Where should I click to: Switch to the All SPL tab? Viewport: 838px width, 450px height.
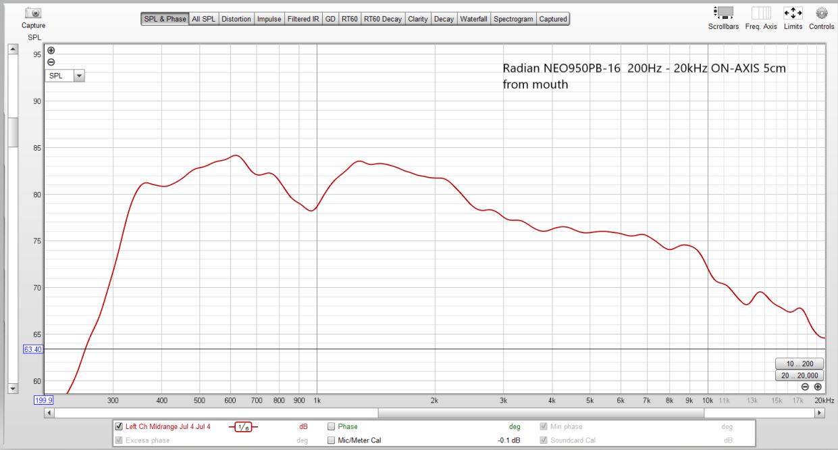pyautogui.click(x=203, y=19)
